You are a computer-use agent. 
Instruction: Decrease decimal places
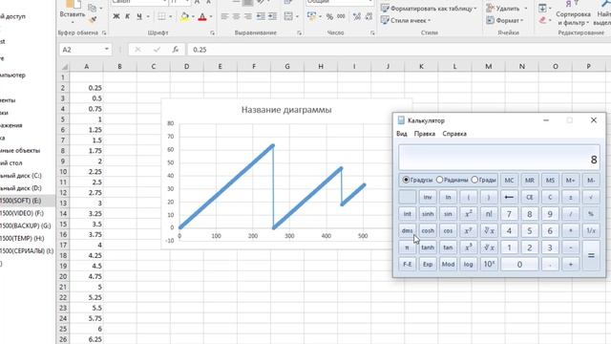pos(369,16)
